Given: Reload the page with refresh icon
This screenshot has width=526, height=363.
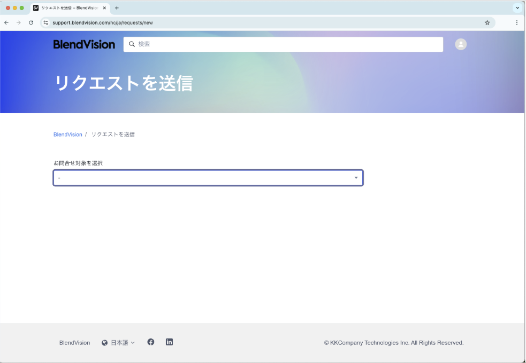Looking at the screenshot, I should click(x=31, y=23).
